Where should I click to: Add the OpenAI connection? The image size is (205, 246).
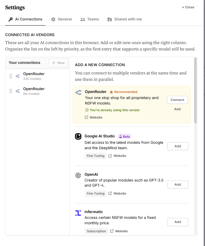(177, 185)
